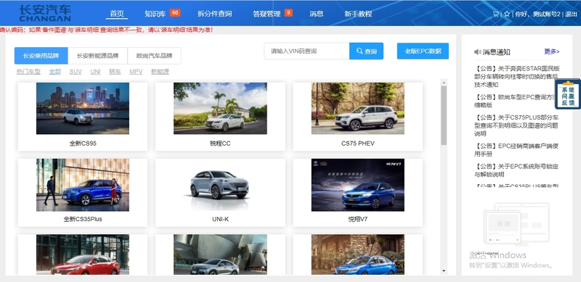This screenshot has height=282, width=581.
Task: Click the car list vertical scrollbar thumb
Action: point(444,115)
